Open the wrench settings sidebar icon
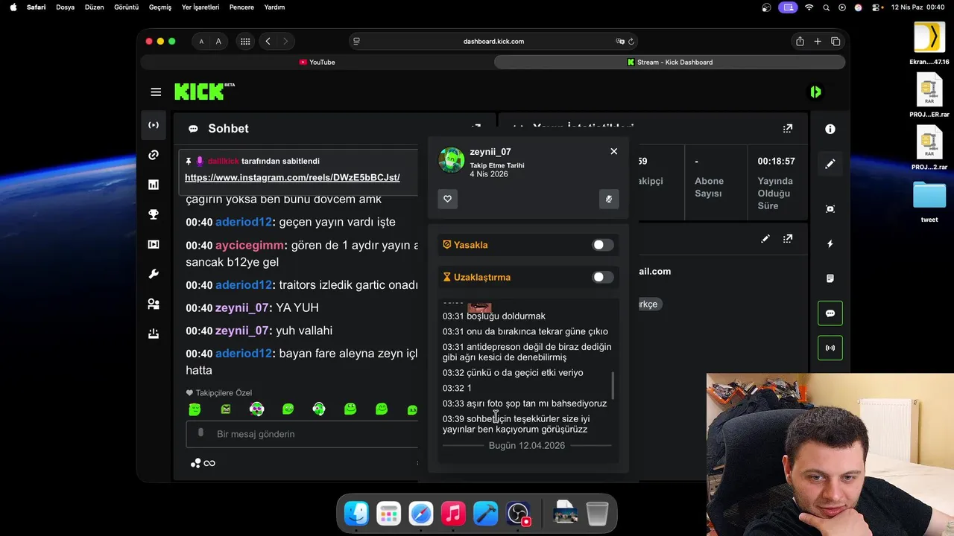954x536 pixels. pos(154,274)
